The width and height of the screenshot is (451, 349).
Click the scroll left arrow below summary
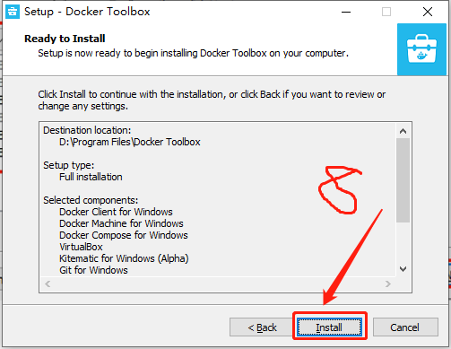[x=48, y=284]
